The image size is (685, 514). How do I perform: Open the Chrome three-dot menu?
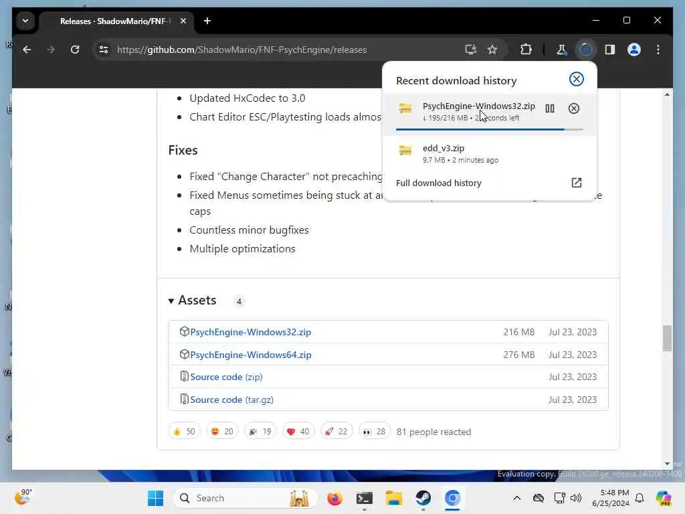click(x=658, y=50)
